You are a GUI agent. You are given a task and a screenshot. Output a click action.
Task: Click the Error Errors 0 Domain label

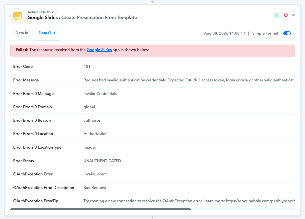click(32, 107)
